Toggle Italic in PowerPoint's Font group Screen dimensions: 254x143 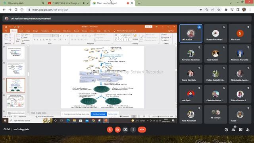point(37,40)
